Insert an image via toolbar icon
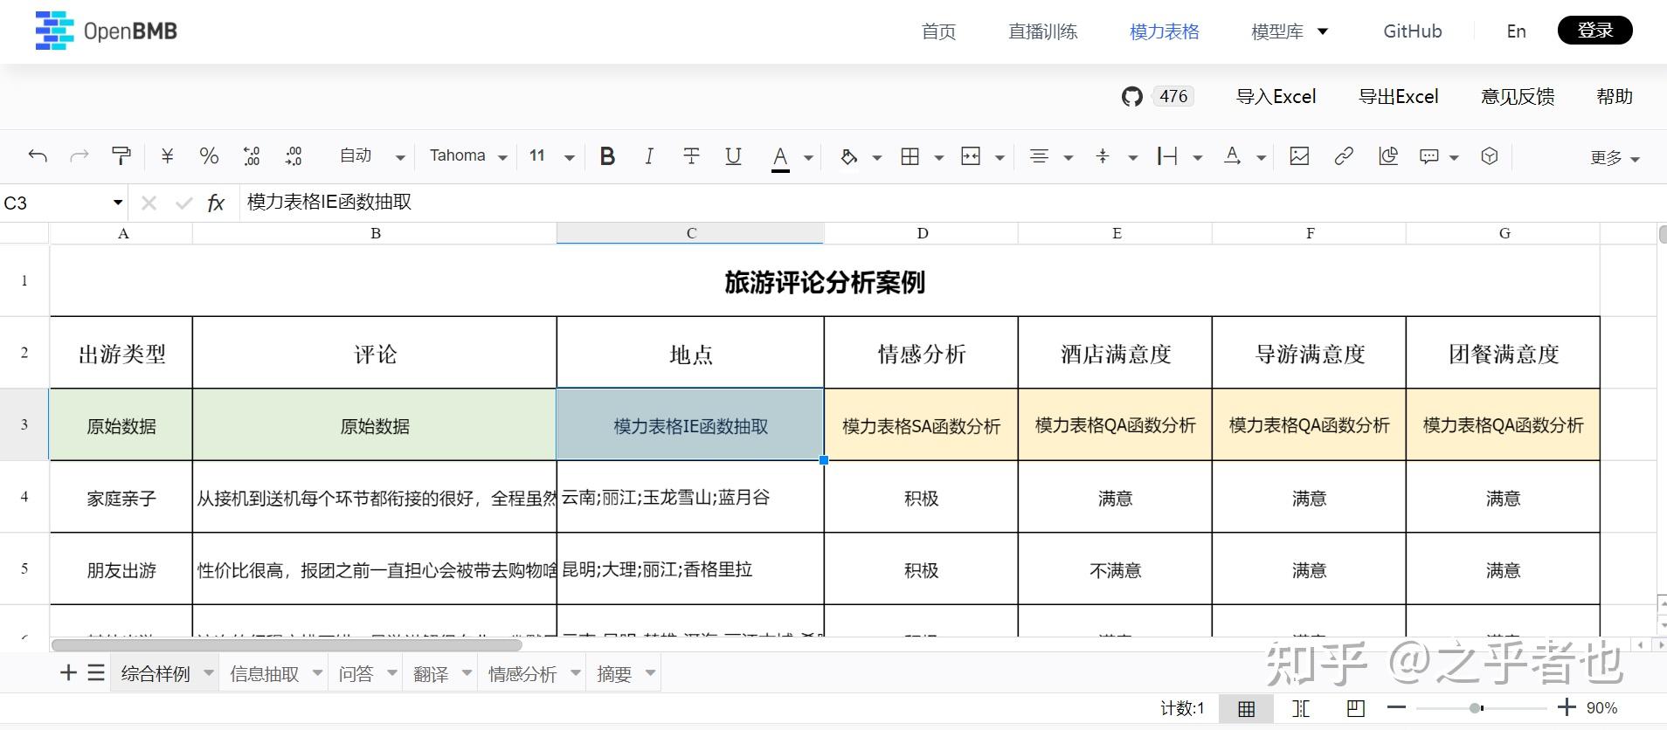Image resolution: width=1667 pixels, height=730 pixels. pyautogui.click(x=1299, y=156)
